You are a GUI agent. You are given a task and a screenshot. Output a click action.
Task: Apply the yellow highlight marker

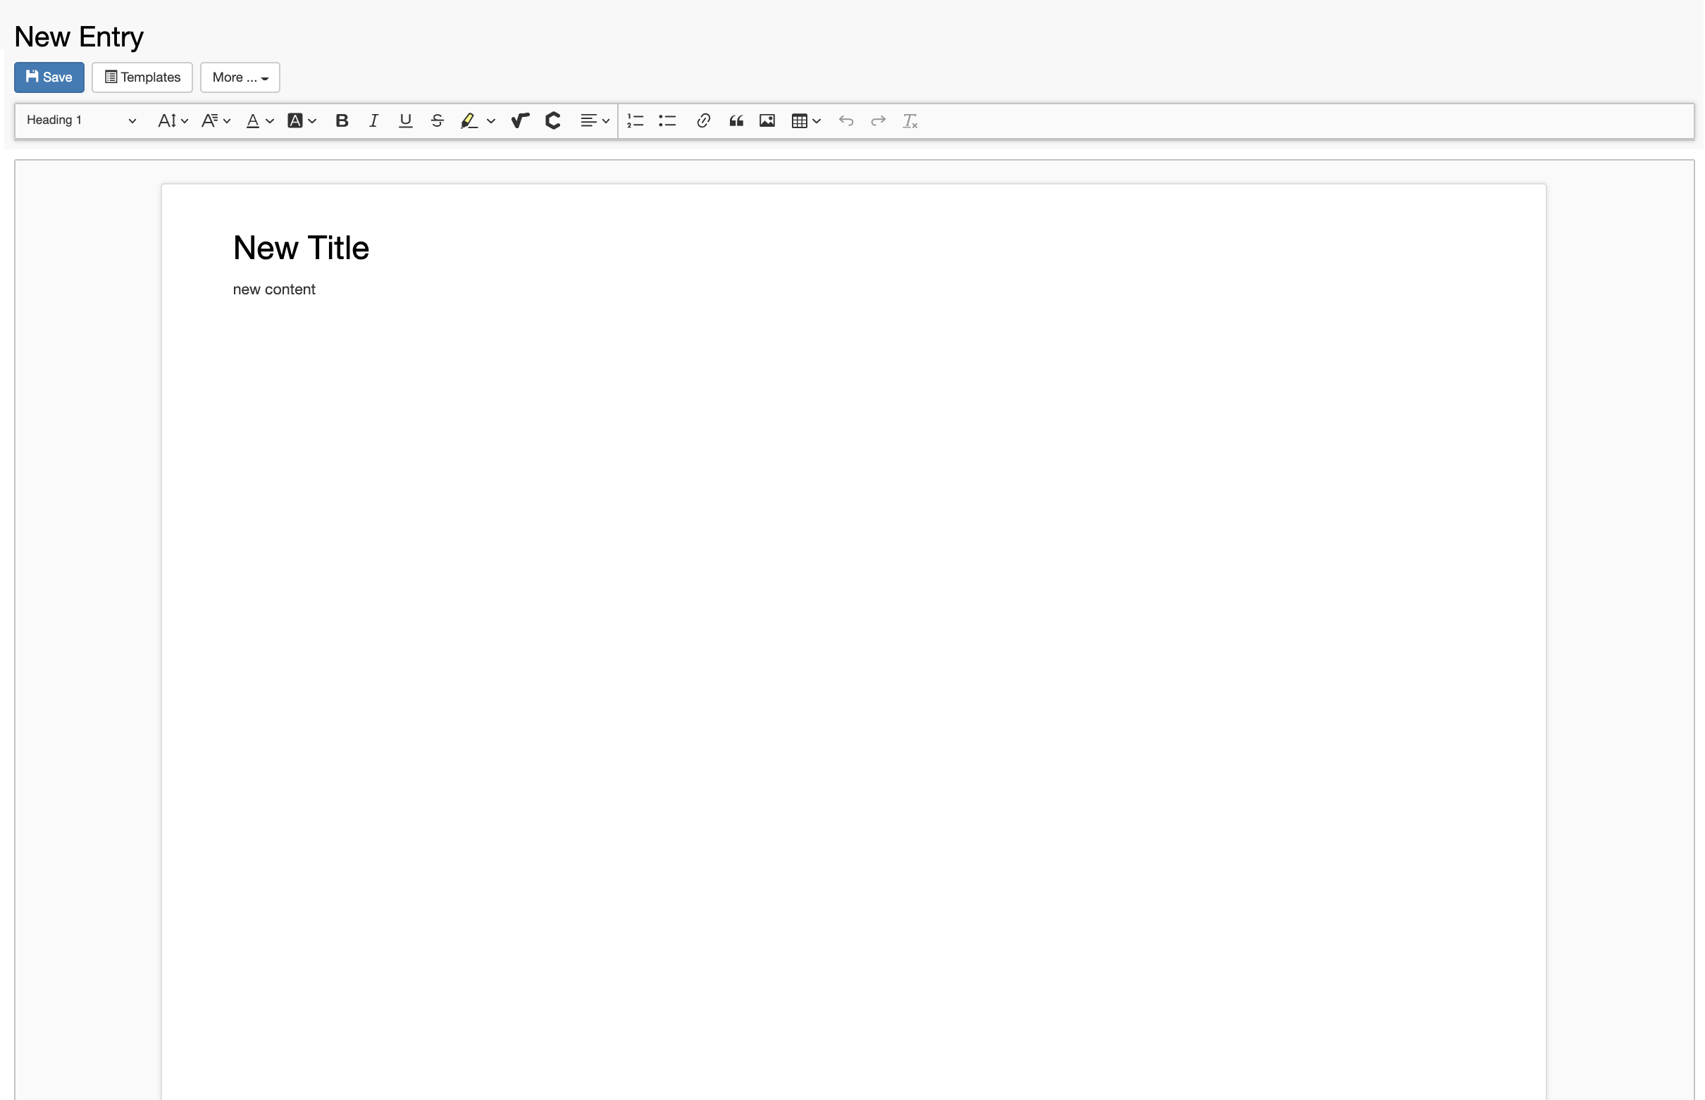(469, 120)
